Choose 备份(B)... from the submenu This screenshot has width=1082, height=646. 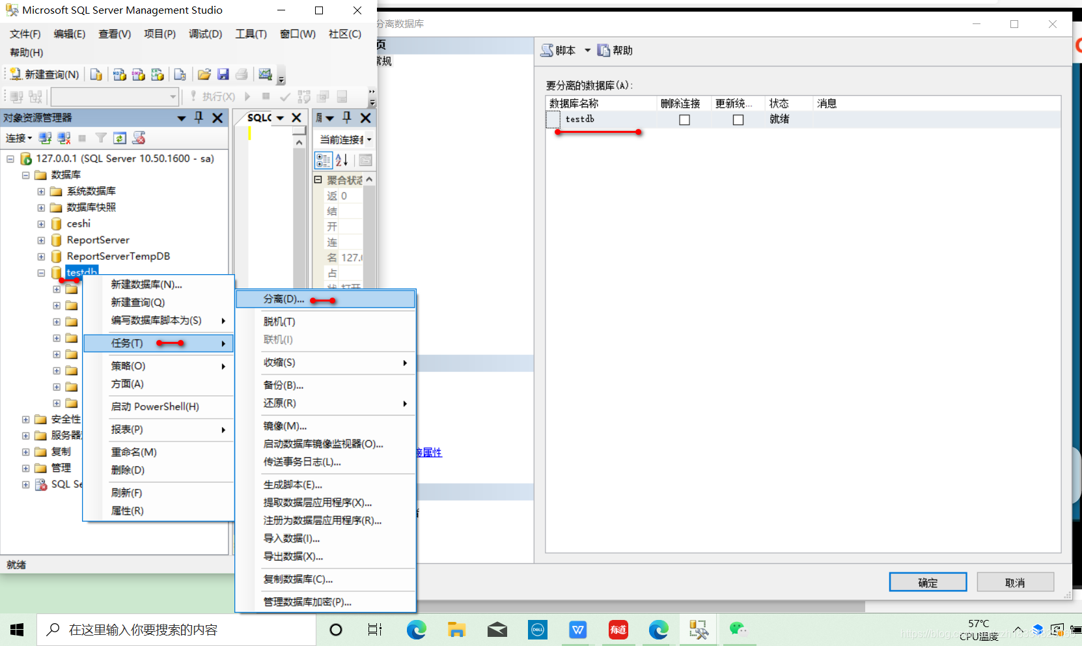pos(326,386)
